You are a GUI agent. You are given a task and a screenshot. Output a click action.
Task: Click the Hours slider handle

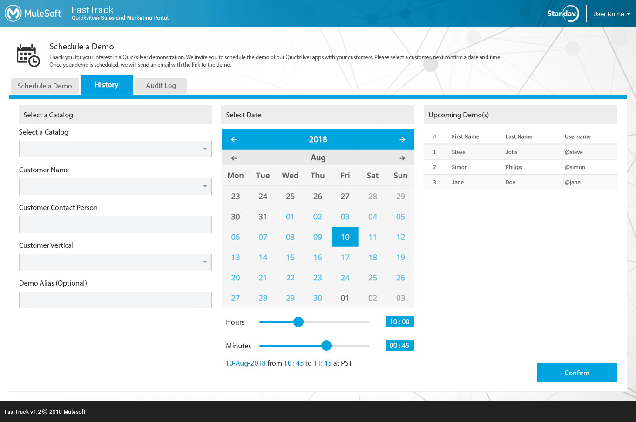(298, 322)
